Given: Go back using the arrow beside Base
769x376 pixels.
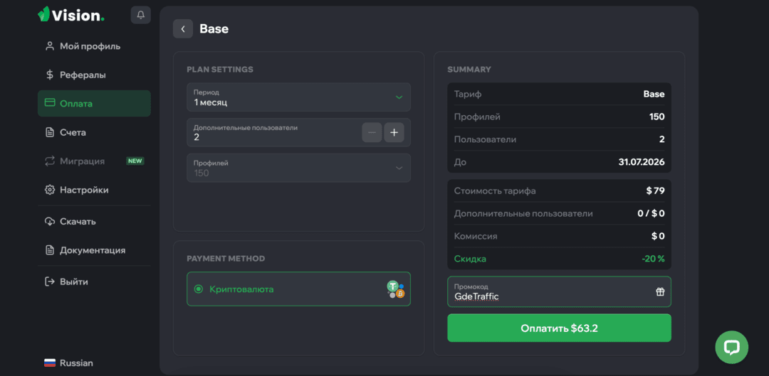Looking at the screenshot, I should point(183,29).
